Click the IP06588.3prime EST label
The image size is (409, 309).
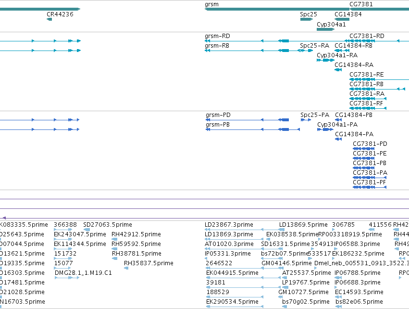tap(357, 244)
